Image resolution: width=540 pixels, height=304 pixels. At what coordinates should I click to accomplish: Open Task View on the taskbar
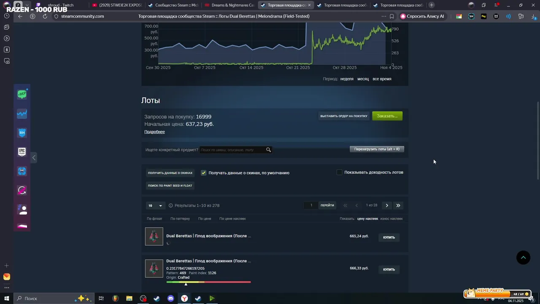(101, 298)
